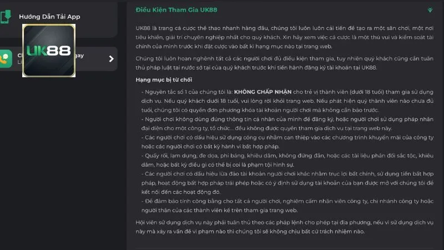This screenshot has height=250, width=444.
Task: Click the phone download icon
Action: tap(6, 16)
